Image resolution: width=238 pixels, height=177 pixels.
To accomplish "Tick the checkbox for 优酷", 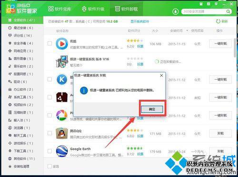I will pos(50,43).
